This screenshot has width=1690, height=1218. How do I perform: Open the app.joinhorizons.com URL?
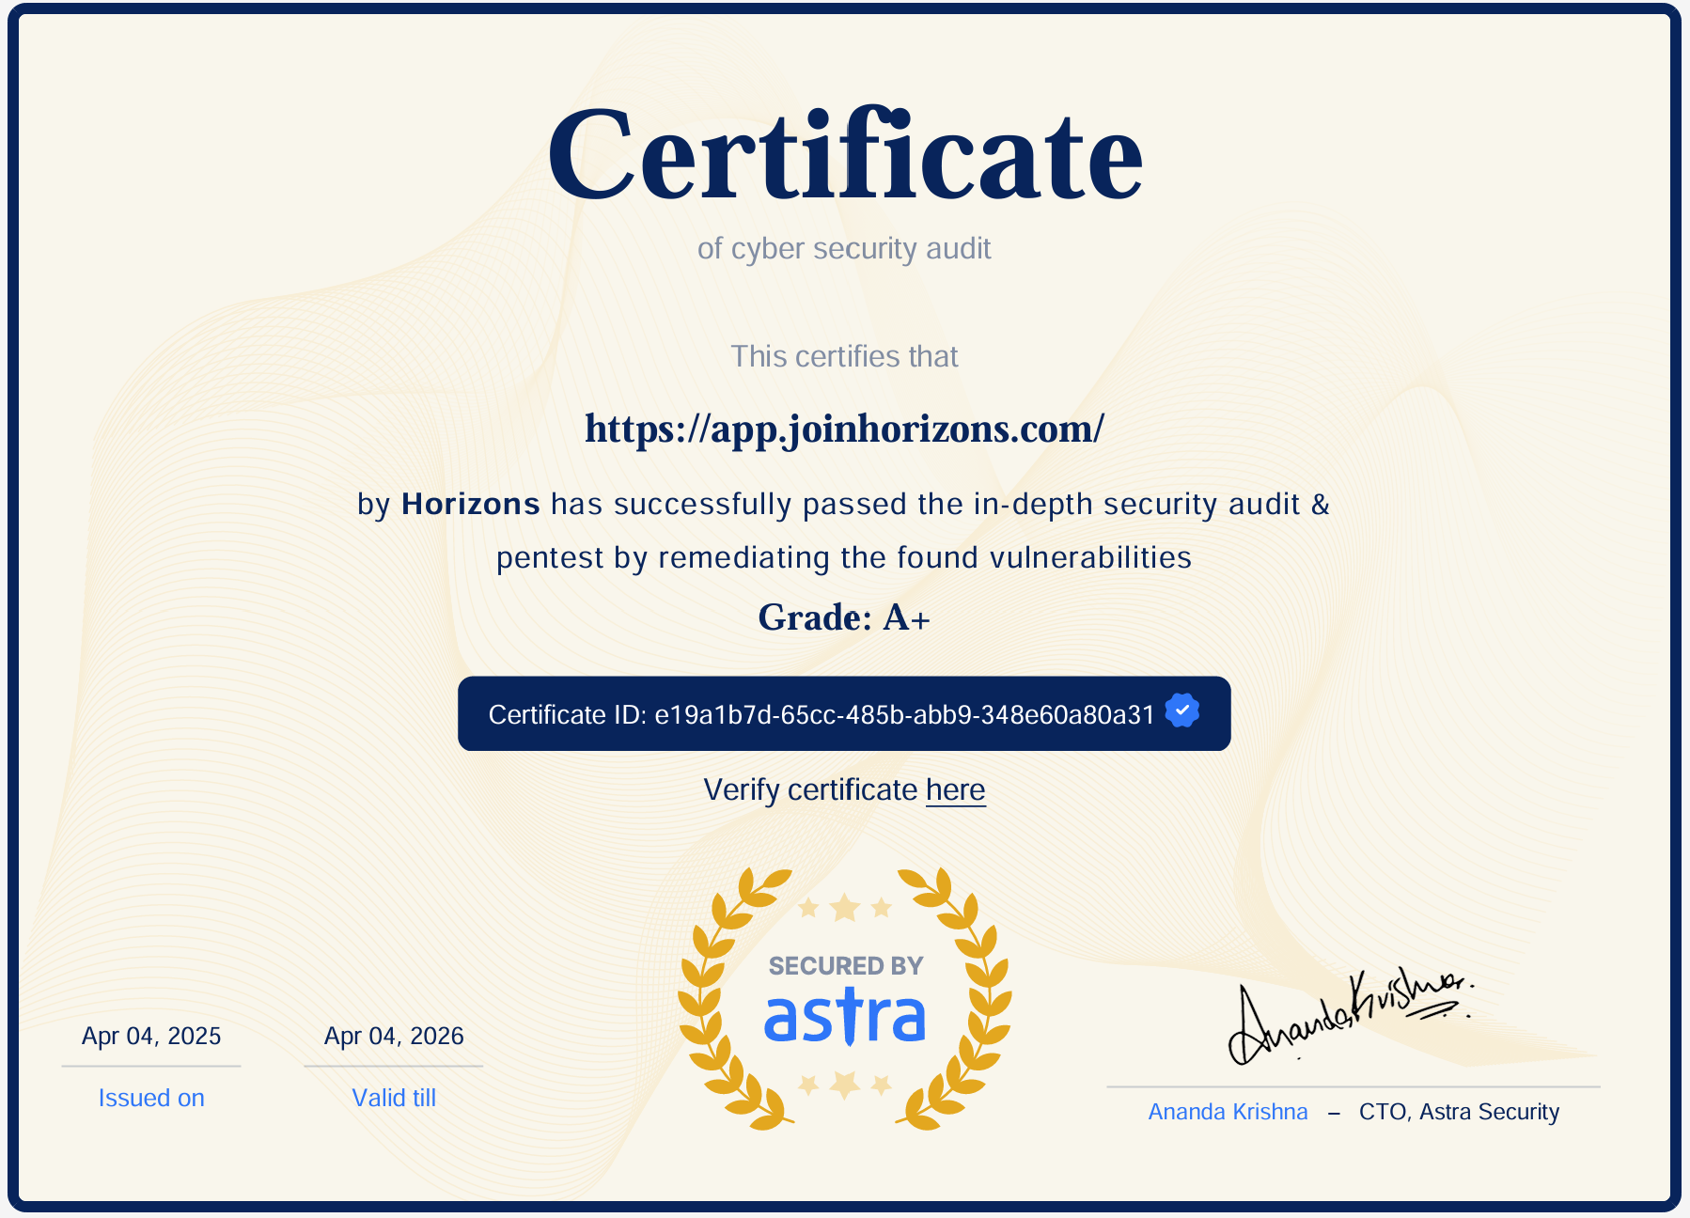click(844, 429)
